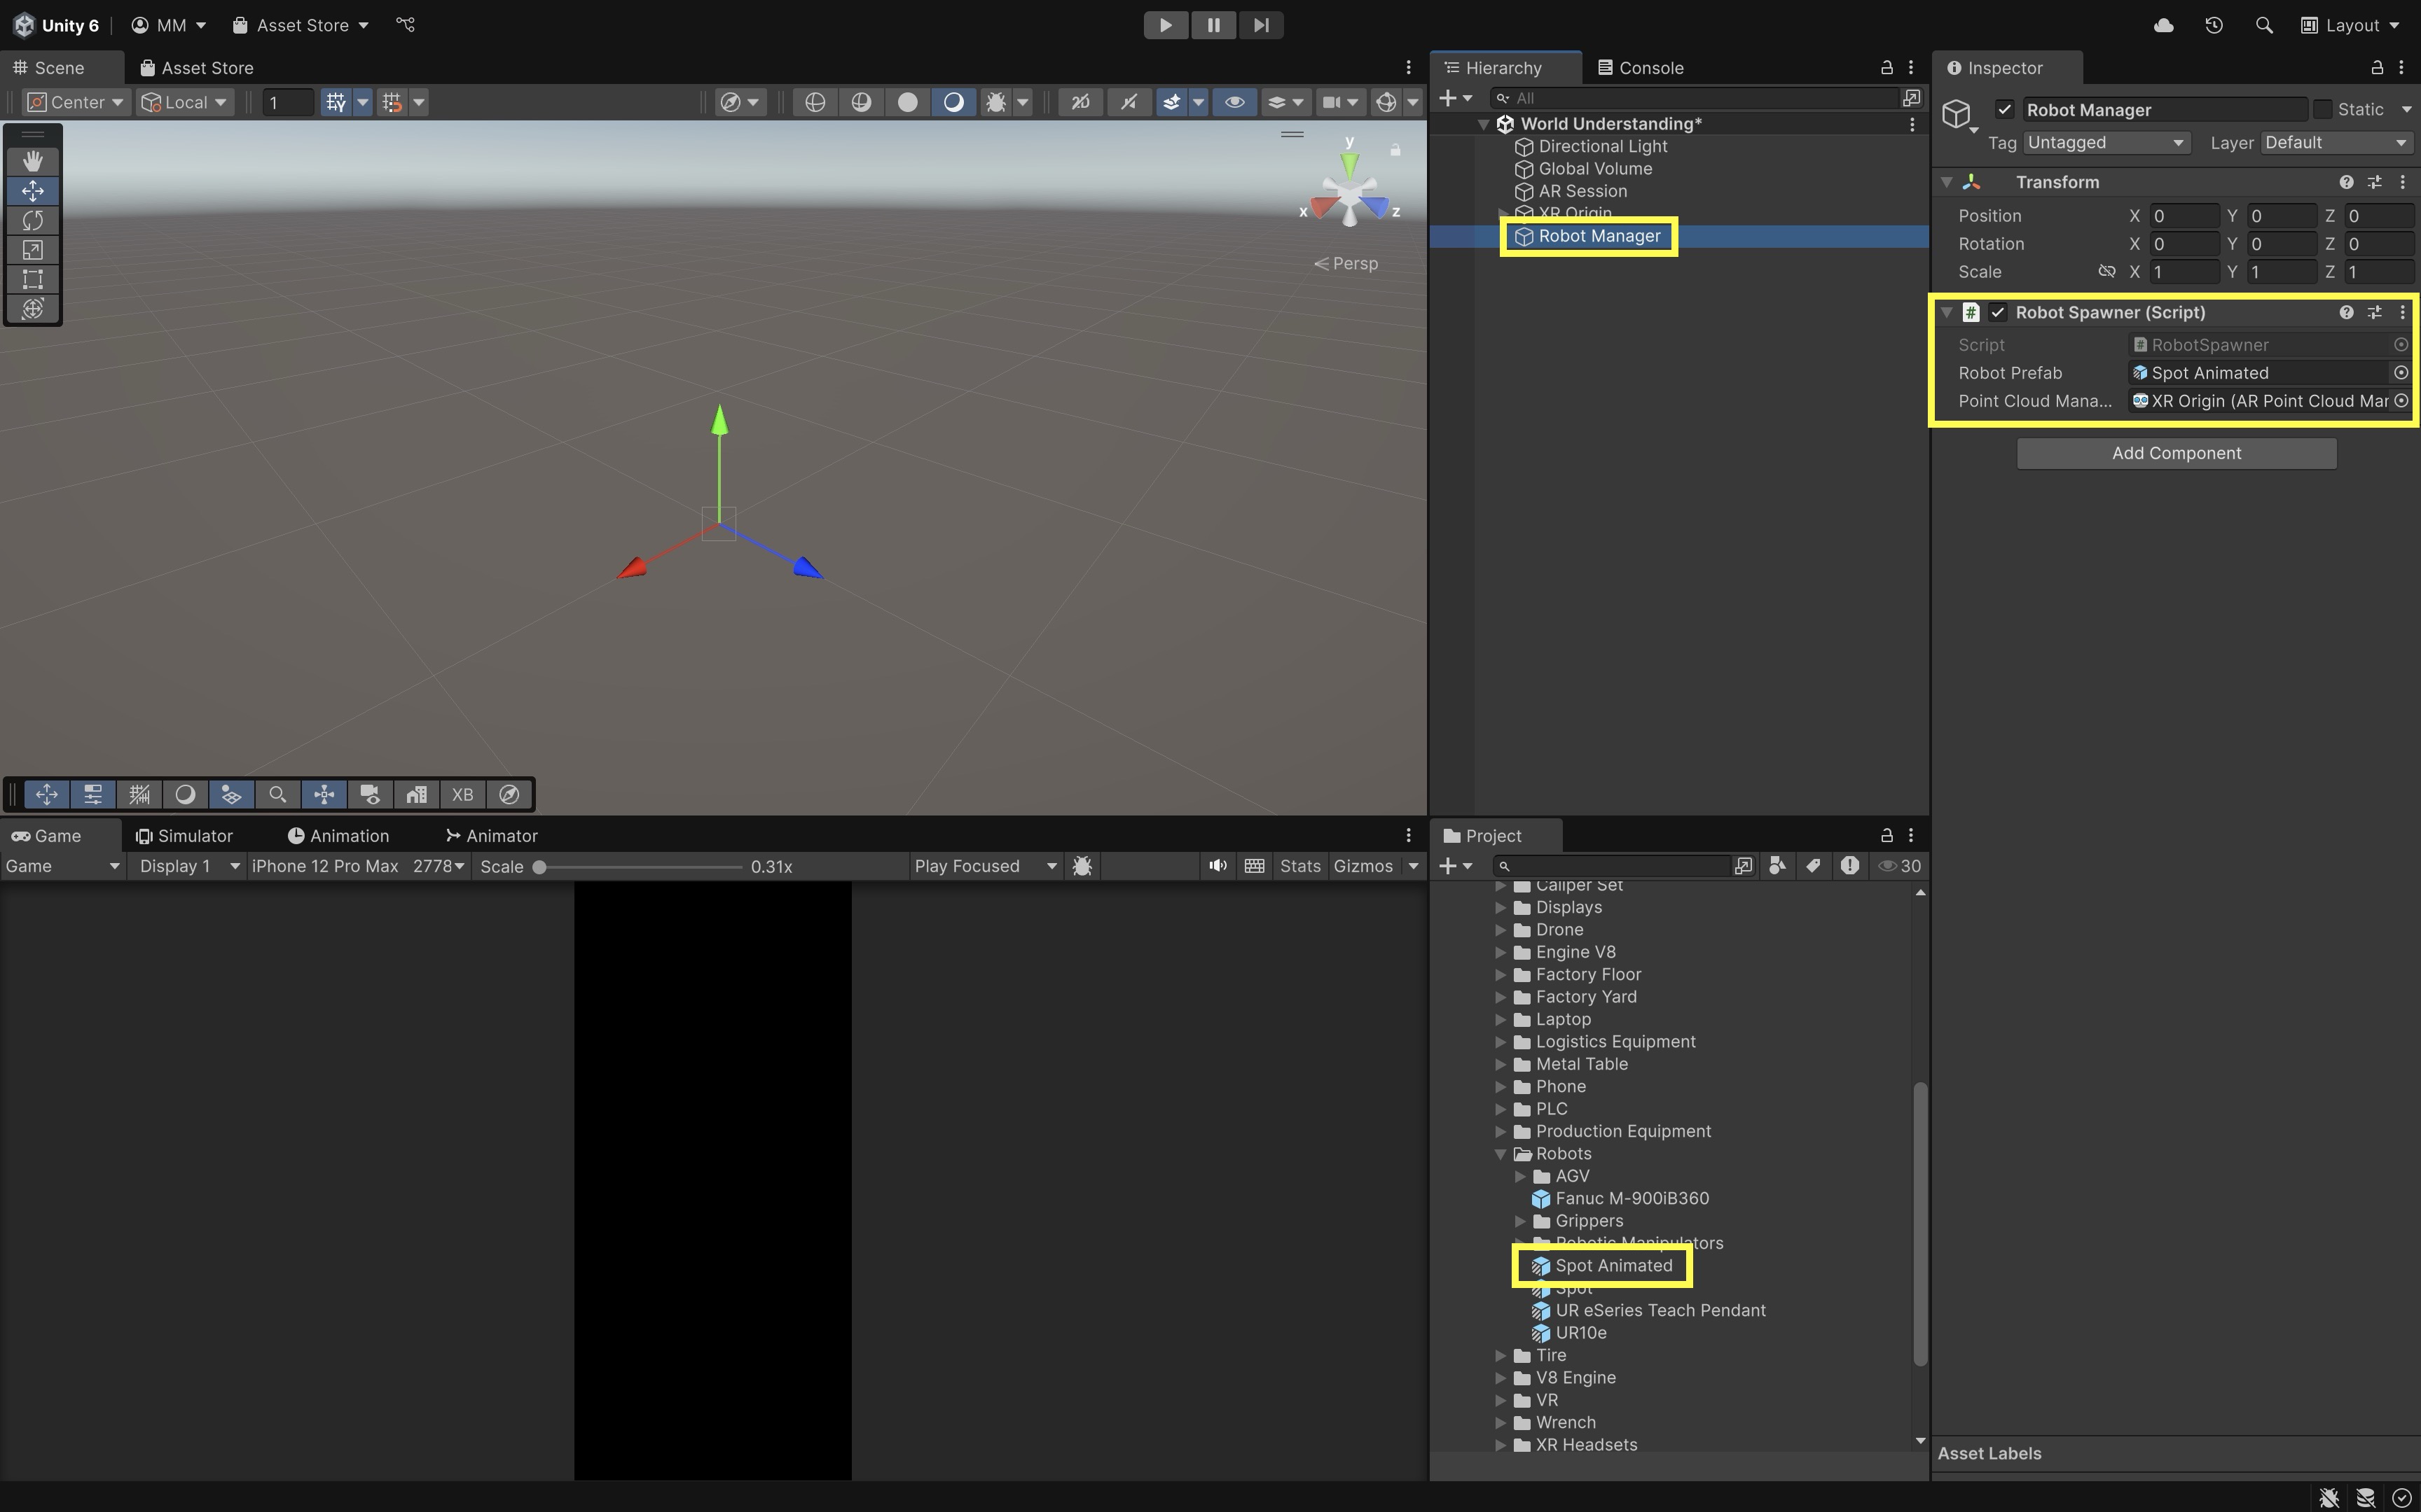Expand the Tire folder

(1501, 1356)
